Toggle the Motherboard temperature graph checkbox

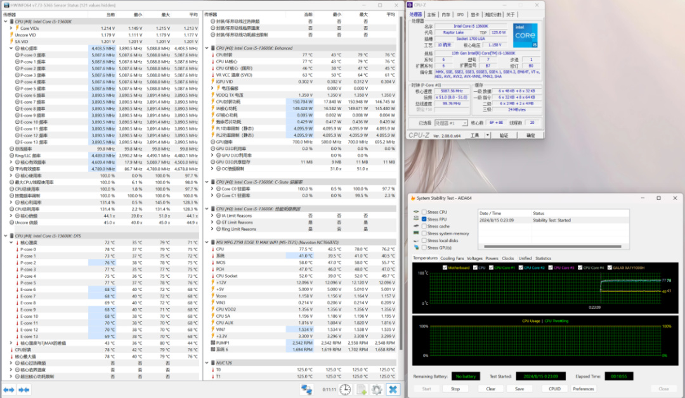445,268
